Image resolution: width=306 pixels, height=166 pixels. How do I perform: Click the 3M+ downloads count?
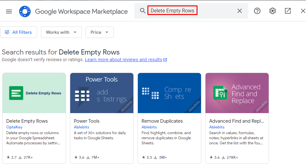tap(160, 157)
